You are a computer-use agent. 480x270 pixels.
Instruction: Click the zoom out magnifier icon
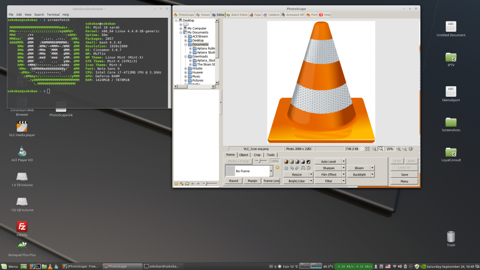click(404, 149)
